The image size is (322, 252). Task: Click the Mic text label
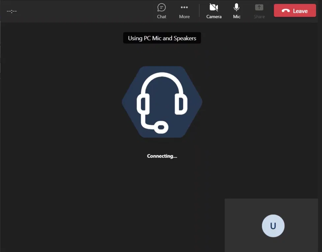[x=237, y=16]
